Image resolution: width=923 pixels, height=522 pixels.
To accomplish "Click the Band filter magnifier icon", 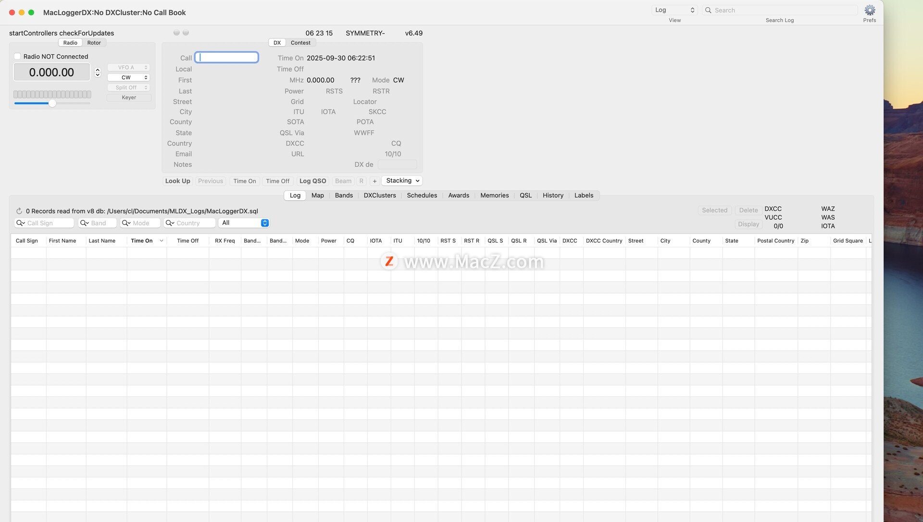I will [84, 223].
